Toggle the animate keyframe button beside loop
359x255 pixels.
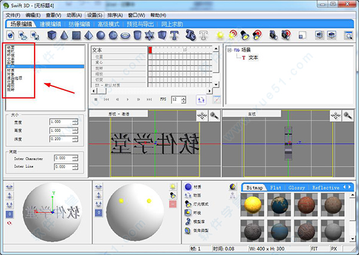[217, 100]
